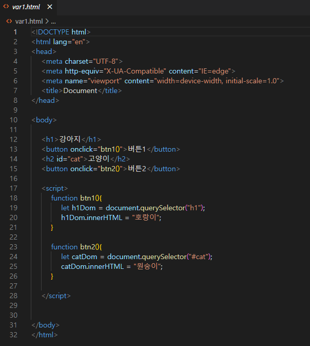The height and width of the screenshot is (346, 310).
Task: Click the let h1Dom querySelector line
Action: pos(133,208)
